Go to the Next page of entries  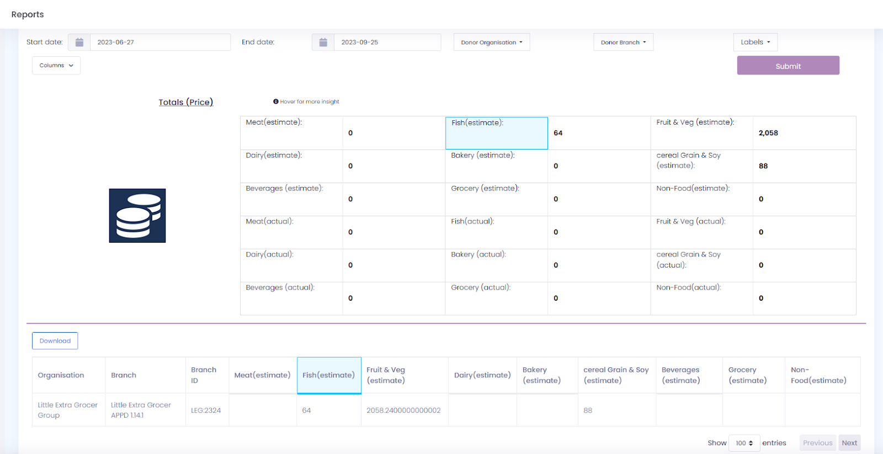(x=849, y=443)
